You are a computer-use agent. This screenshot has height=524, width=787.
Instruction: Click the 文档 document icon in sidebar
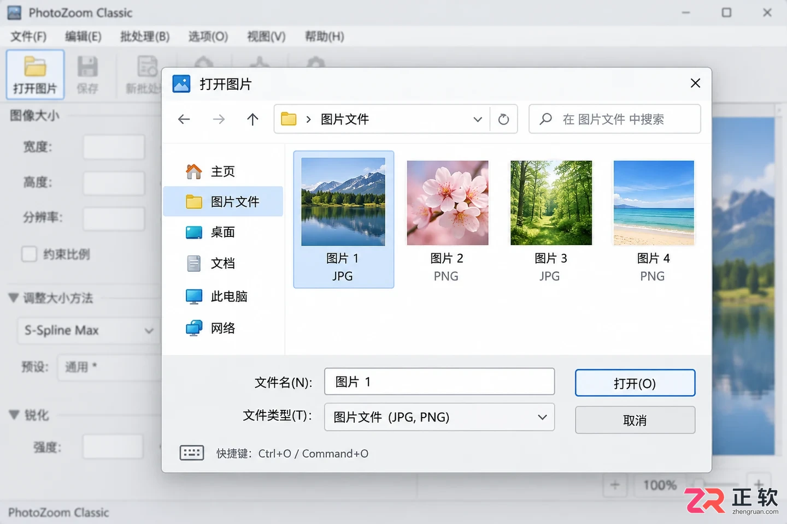click(194, 264)
